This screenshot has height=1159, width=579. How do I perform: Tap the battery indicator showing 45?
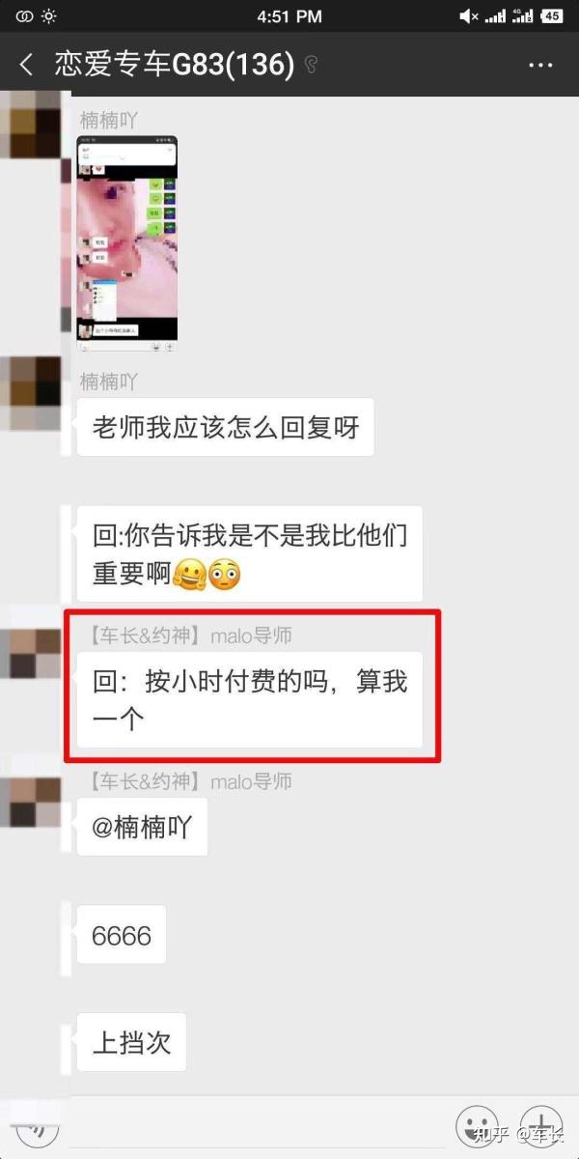(x=552, y=15)
